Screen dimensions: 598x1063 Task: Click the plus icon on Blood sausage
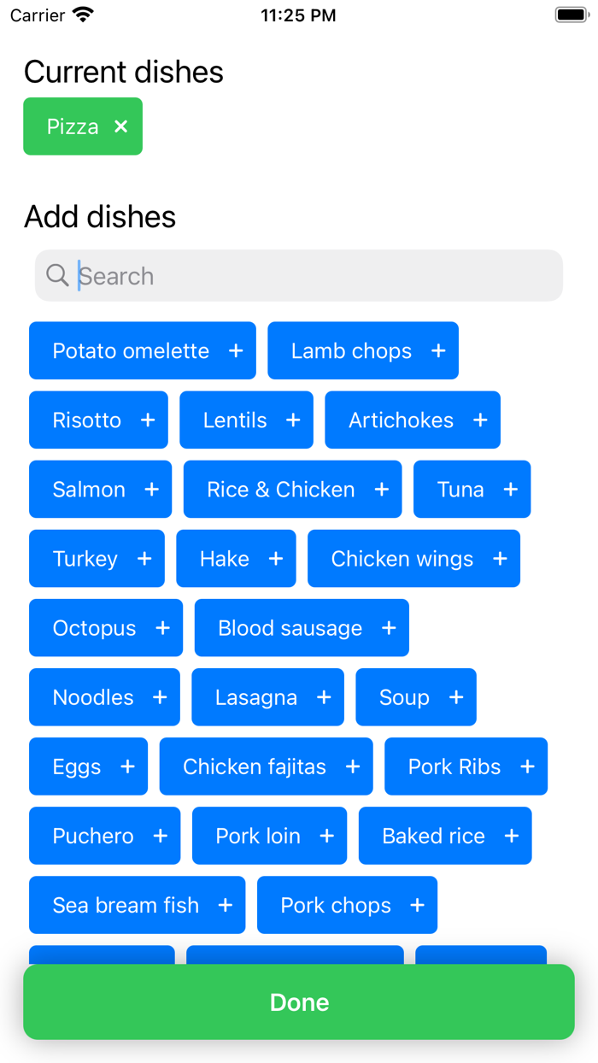pos(389,628)
